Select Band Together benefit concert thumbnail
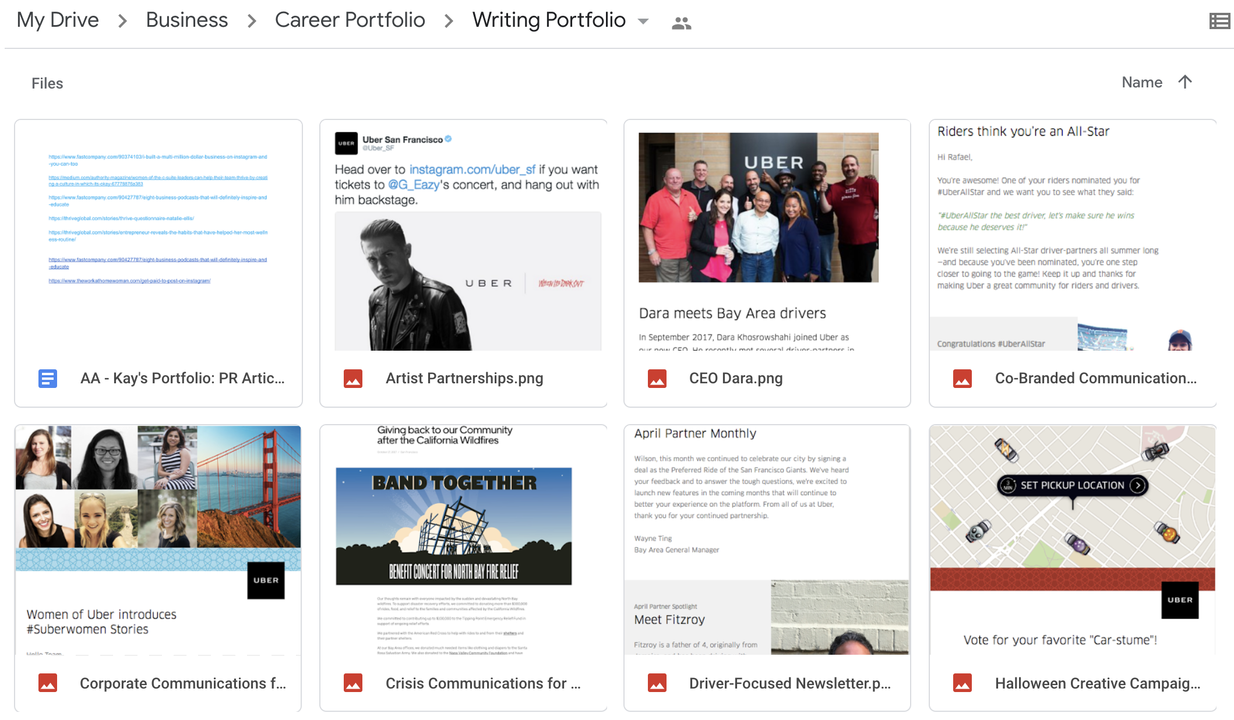 coord(464,540)
